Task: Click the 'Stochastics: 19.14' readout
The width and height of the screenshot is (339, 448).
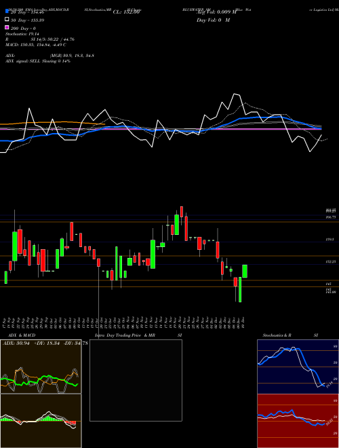Action: 22,34
